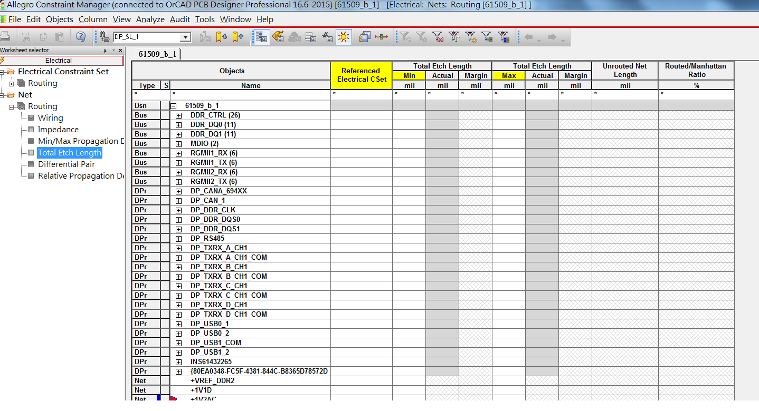Click the Copy toolbar icon

point(43,37)
